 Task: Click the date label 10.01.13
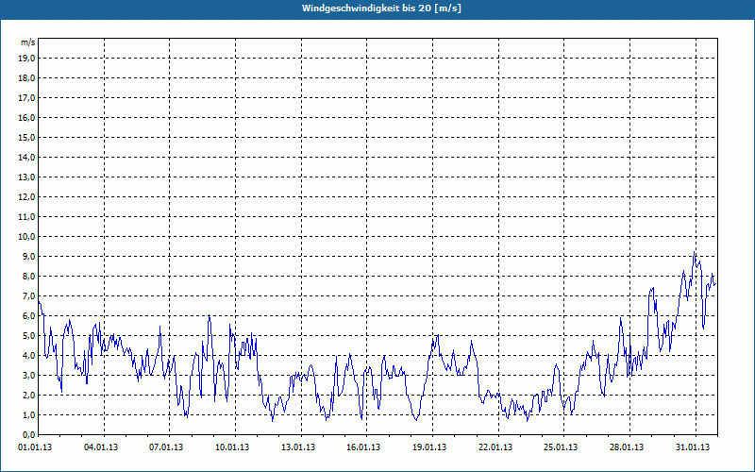click(x=232, y=447)
